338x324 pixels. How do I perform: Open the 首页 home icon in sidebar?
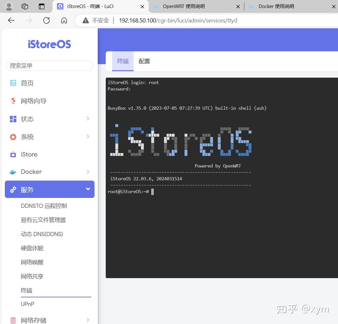click(13, 83)
